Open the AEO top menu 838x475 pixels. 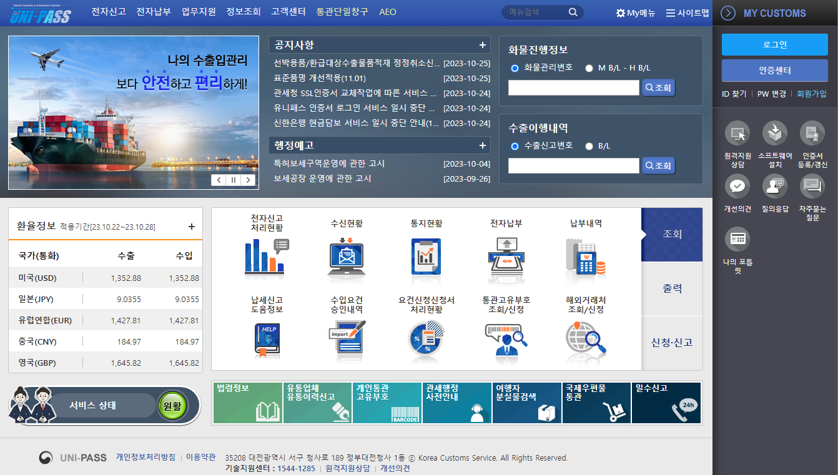tap(388, 12)
